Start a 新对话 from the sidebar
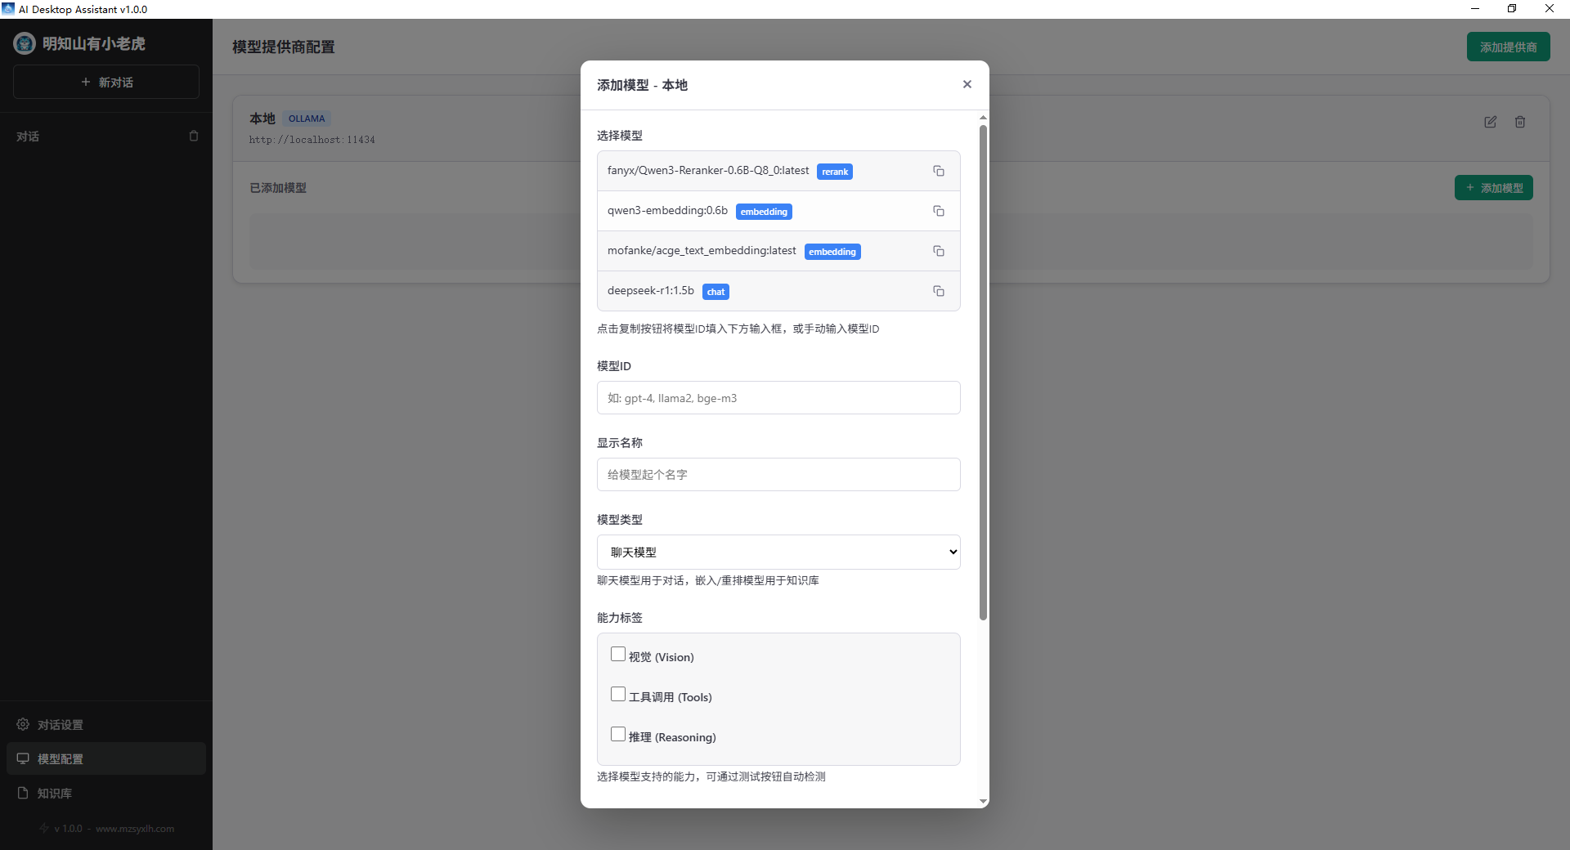The width and height of the screenshot is (1570, 850). (106, 82)
